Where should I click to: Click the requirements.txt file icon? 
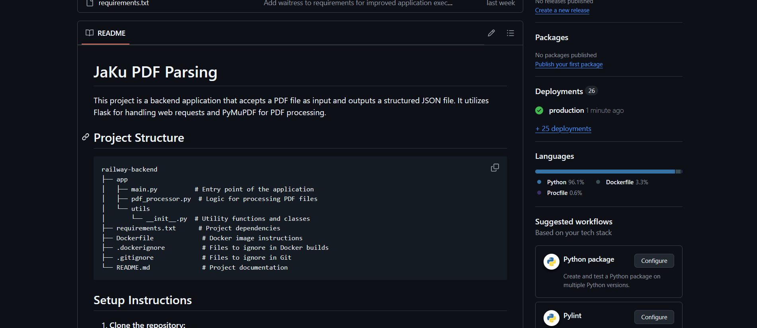(x=90, y=3)
